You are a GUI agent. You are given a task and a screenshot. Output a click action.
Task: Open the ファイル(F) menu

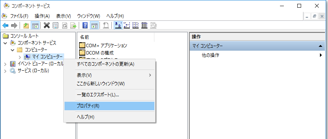pyautogui.click(x=19, y=16)
